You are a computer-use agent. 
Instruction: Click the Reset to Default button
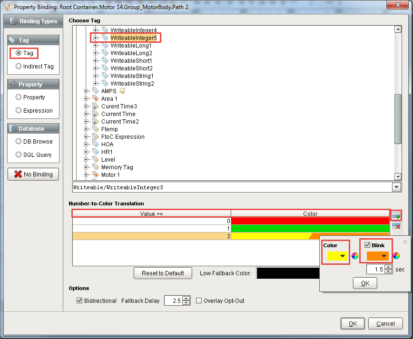[x=163, y=273]
